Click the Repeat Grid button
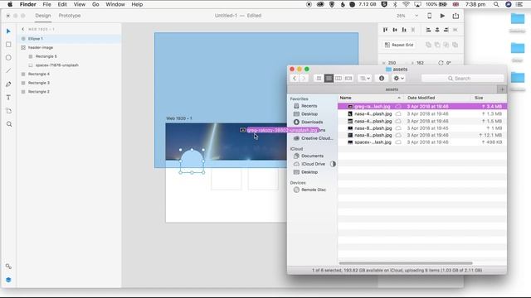The width and height of the screenshot is (531, 298). pyautogui.click(x=399, y=45)
